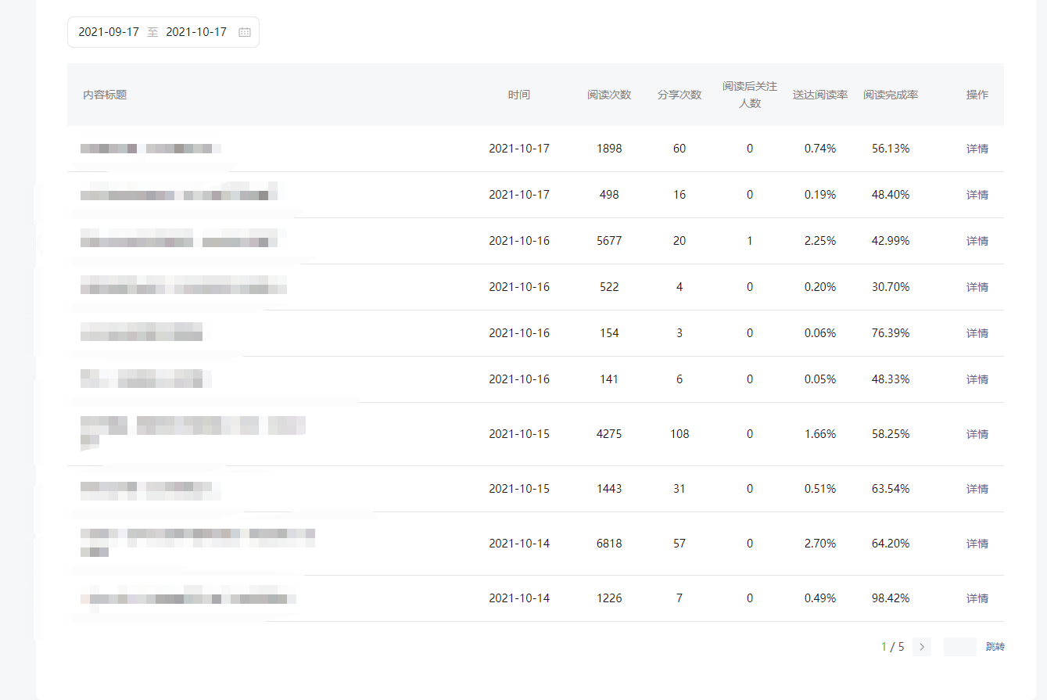1047x700 pixels.
Task: Open 详情 for the 5677 reads row
Action: tap(977, 241)
